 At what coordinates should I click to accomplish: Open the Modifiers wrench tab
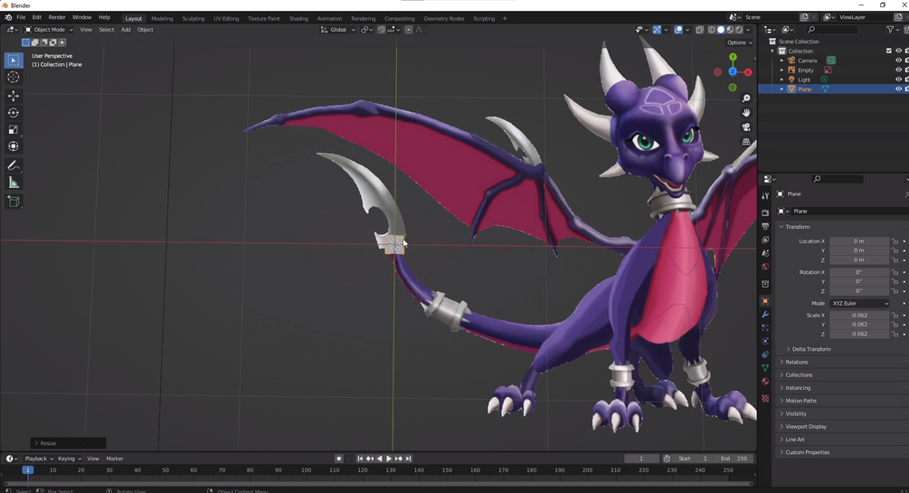[765, 315]
